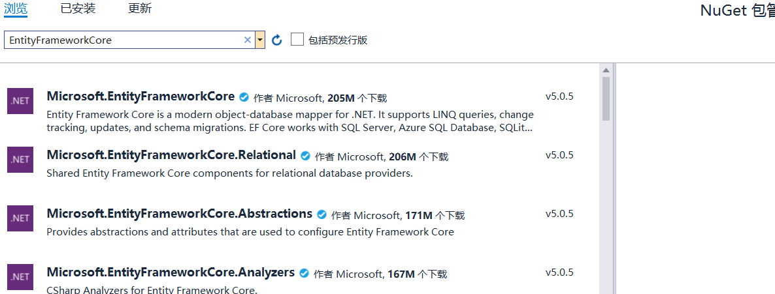This screenshot has width=775, height=294.
Task: Select the Microsoft.EntityFrameworkCore package title
Action: [x=140, y=96]
